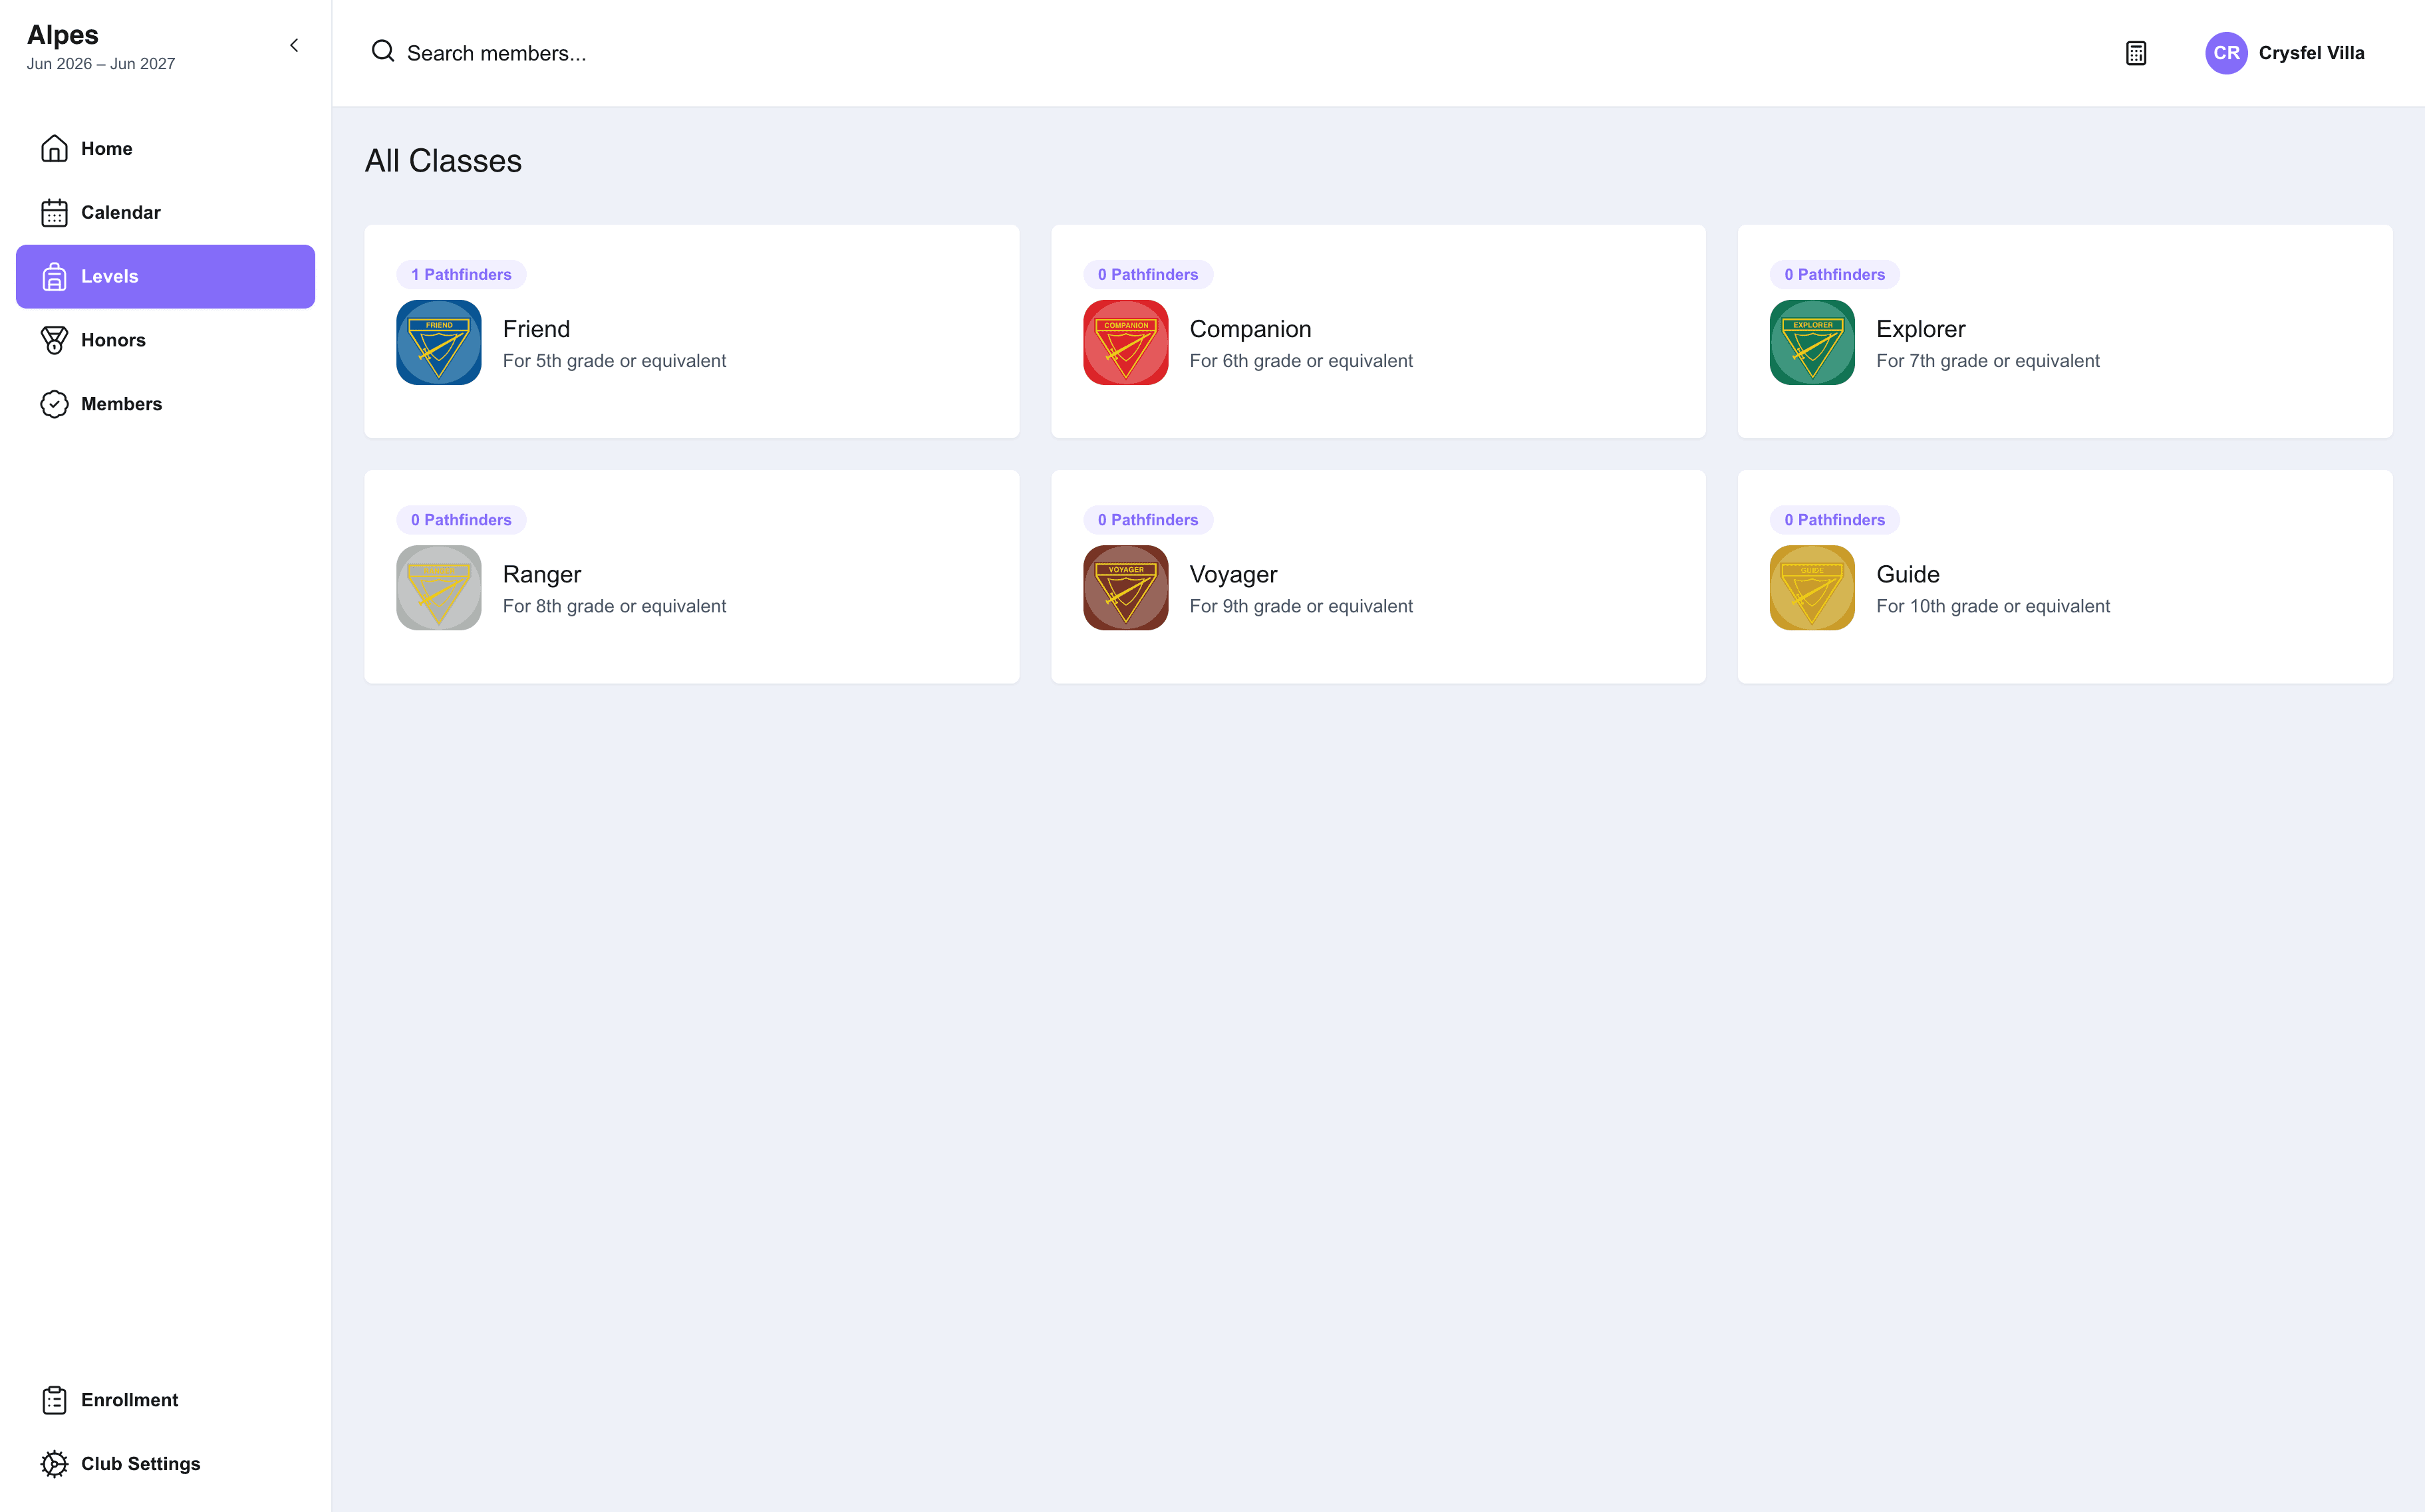Navigate to Calendar menu item
Screen dimensions: 2425x1512
tap(165, 212)
